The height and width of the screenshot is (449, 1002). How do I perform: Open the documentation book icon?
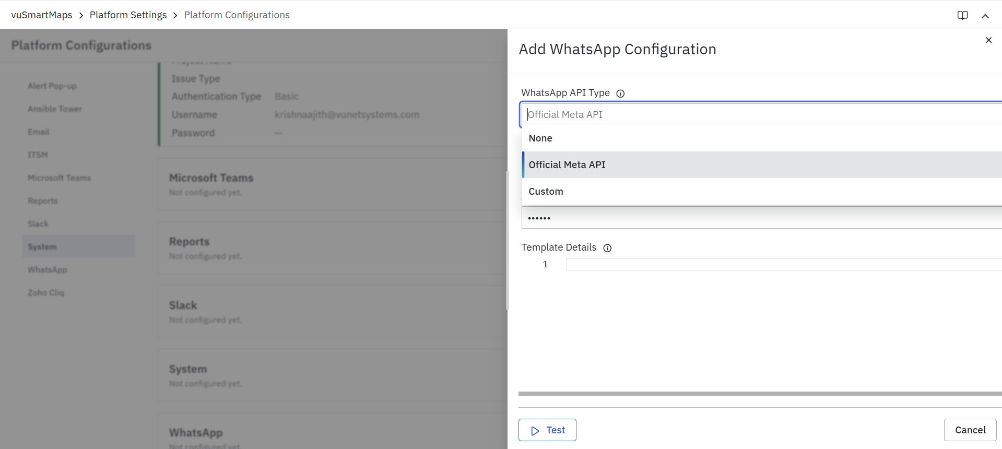[x=962, y=15]
